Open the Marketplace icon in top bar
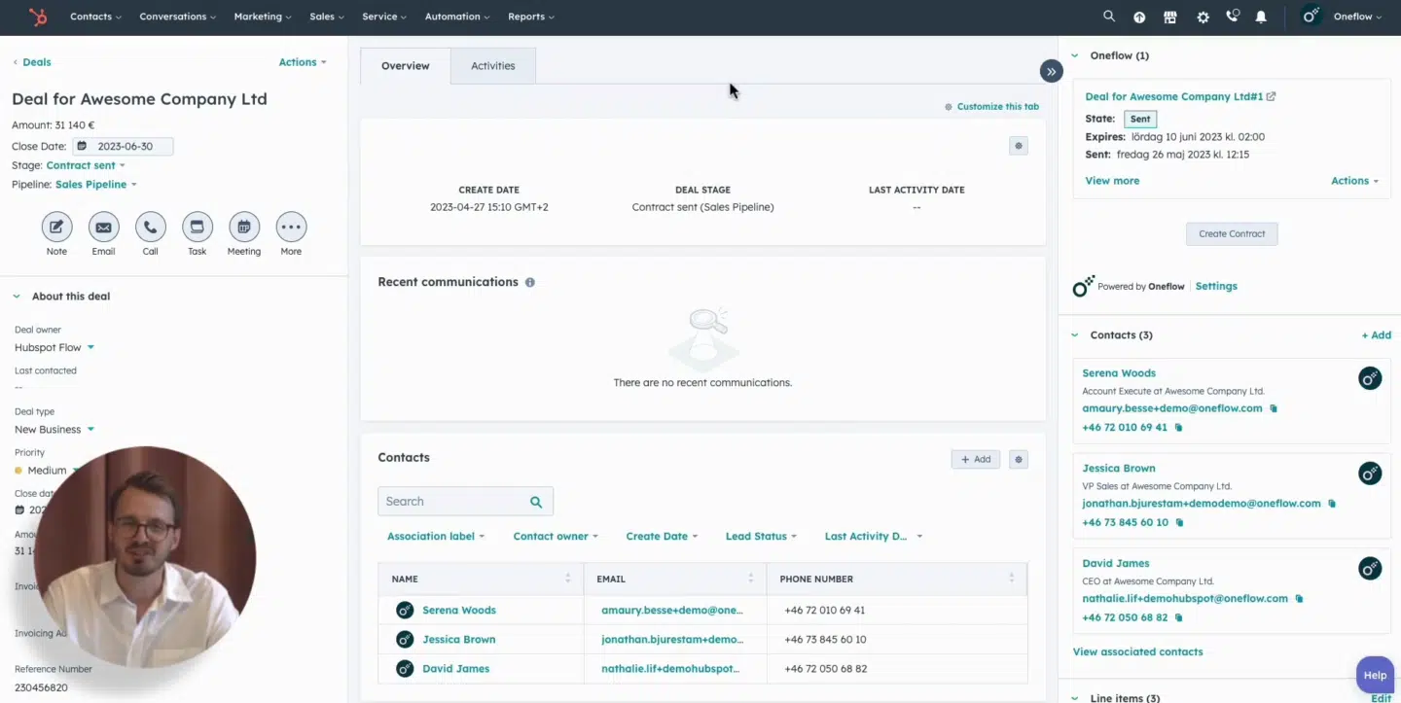This screenshot has height=703, width=1401. click(1170, 17)
